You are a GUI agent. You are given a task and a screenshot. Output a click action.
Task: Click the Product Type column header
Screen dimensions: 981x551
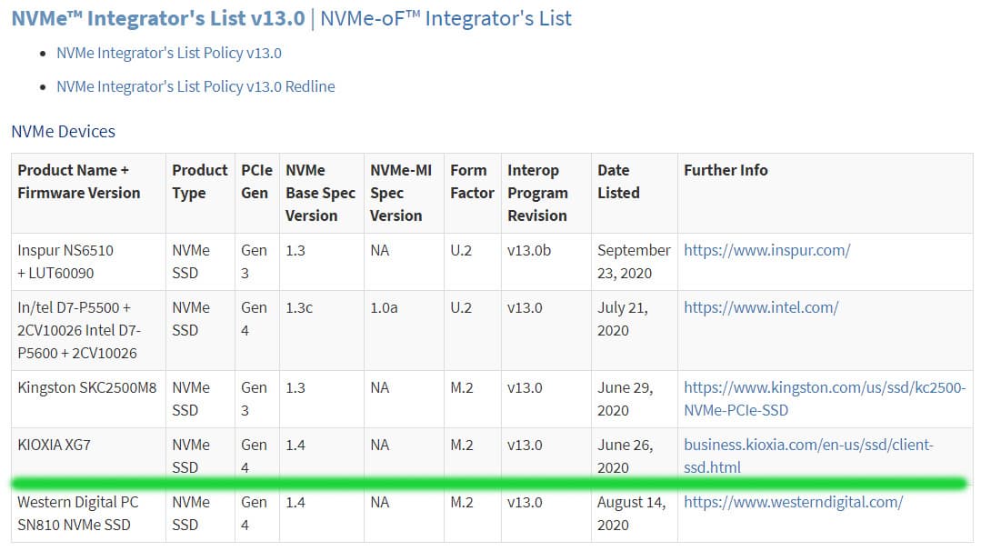tap(199, 182)
